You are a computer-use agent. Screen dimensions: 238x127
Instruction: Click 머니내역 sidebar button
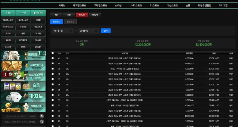pyautogui.click(x=38, y=40)
